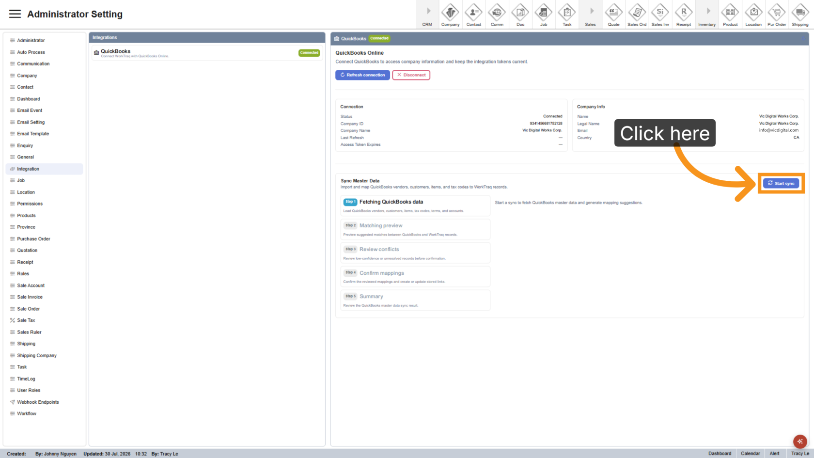Open the Comm module icon
814x458 pixels.
pos(497,15)
